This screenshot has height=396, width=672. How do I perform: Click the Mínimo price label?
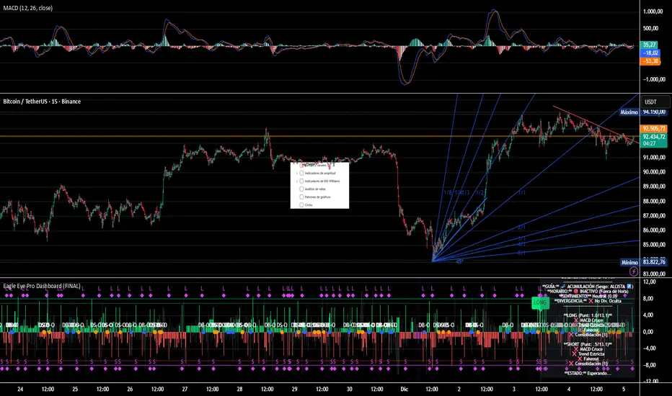[629, 262]
